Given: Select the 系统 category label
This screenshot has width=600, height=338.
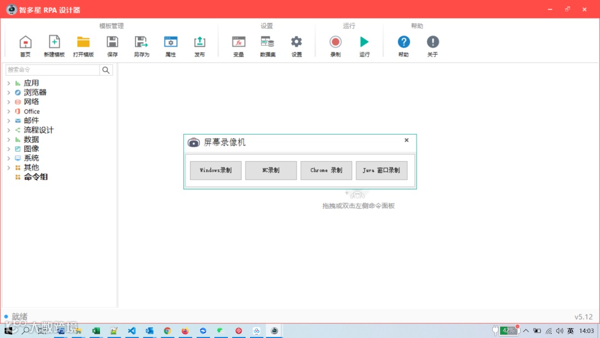Looking at the screenshot, I should (31, 158).
